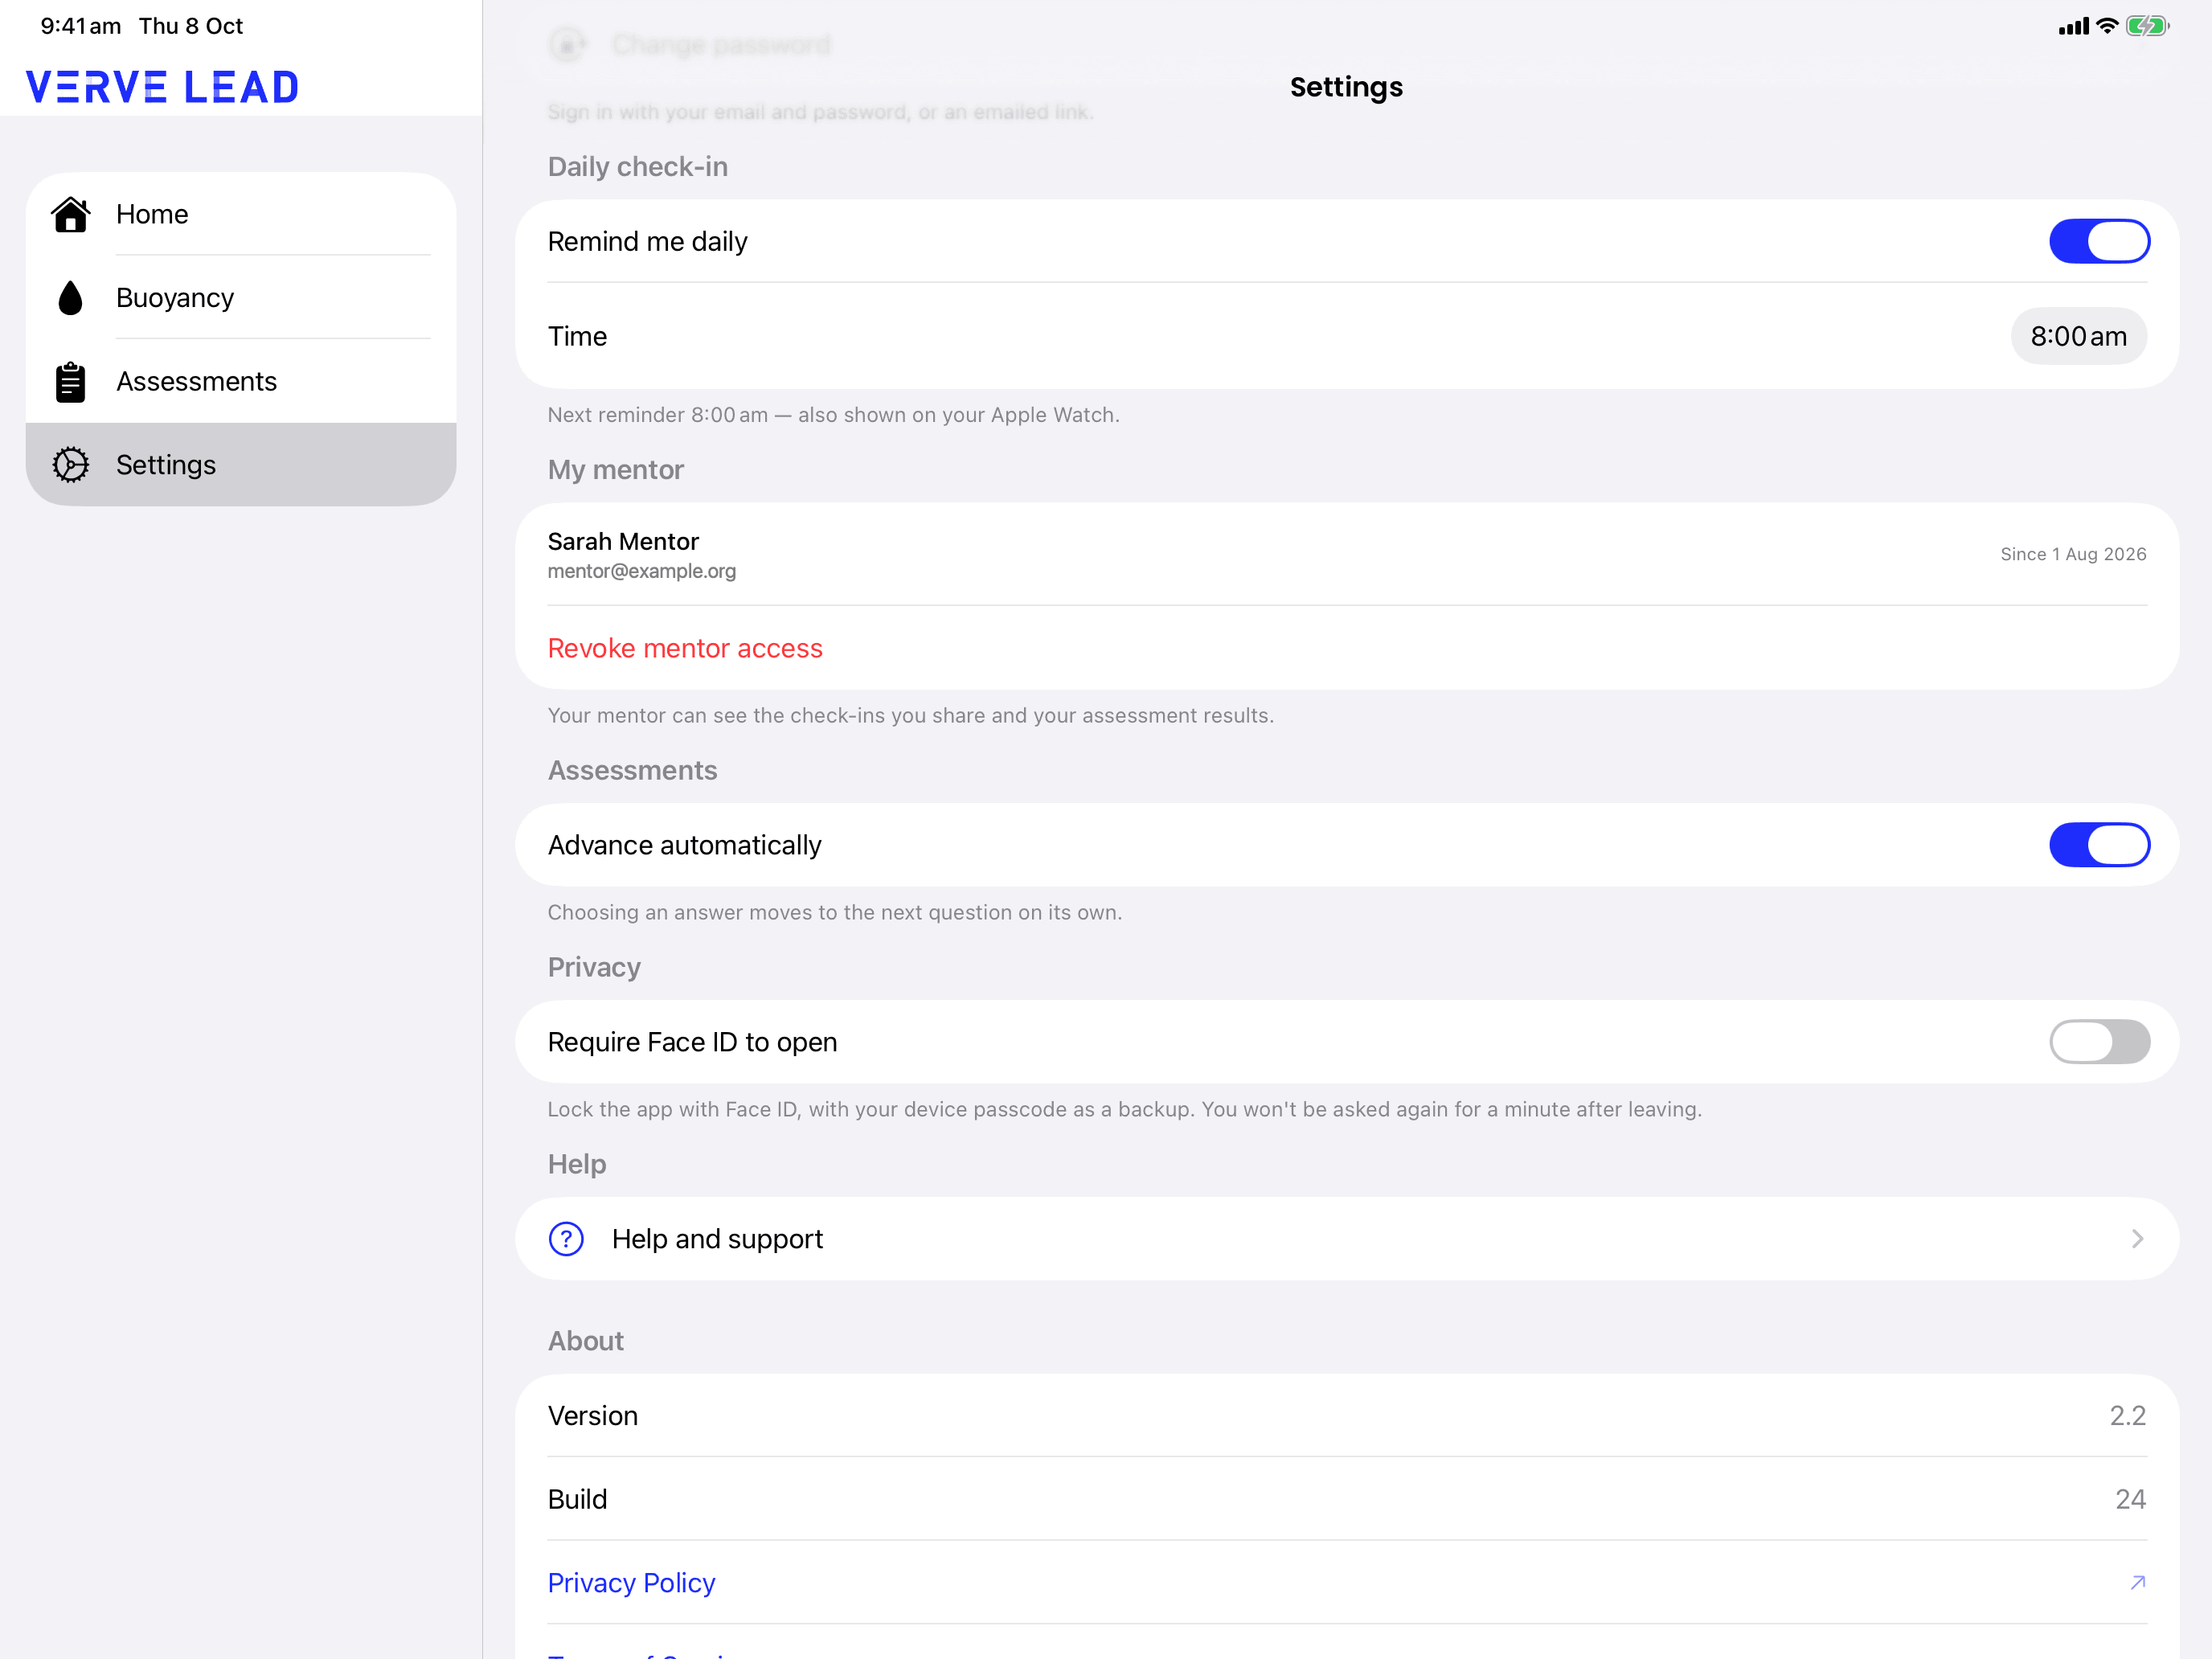
Task: Click the Build row label
Action: (577, 1499)
